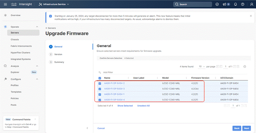Close the Command Palette tip card
The width and height of the screenshot is (256, 133).
pyautogui.click(x=35, y=119)
